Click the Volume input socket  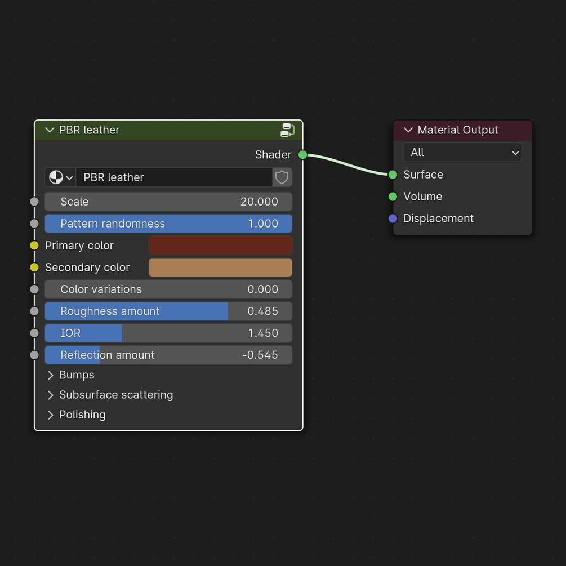(x=393, y=197)
